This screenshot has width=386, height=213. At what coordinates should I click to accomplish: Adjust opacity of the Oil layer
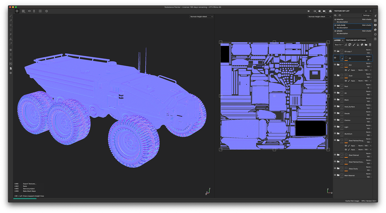point(369,59)
